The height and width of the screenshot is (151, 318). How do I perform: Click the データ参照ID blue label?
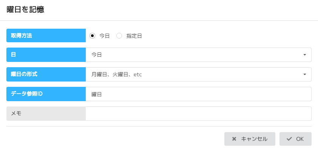[x=46, y=94]
